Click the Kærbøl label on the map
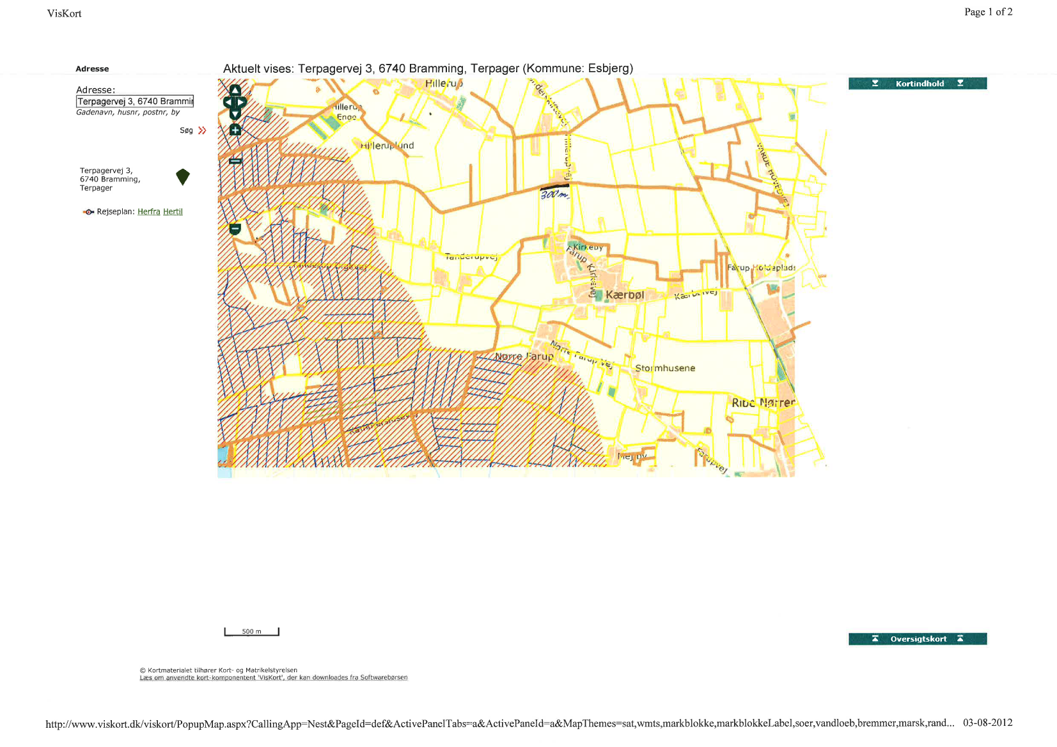 [625, 295]
